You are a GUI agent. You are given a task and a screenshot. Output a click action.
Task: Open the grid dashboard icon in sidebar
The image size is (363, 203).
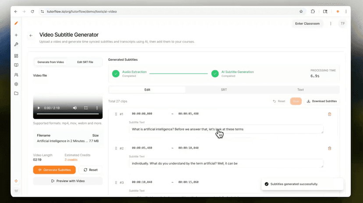[x=16, y=56]
